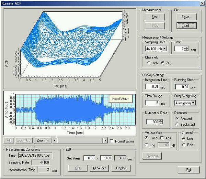The height and width of the screenshot is (179, 206).
Task: Decrease the Number of Data value
Action: coord(161,123)
